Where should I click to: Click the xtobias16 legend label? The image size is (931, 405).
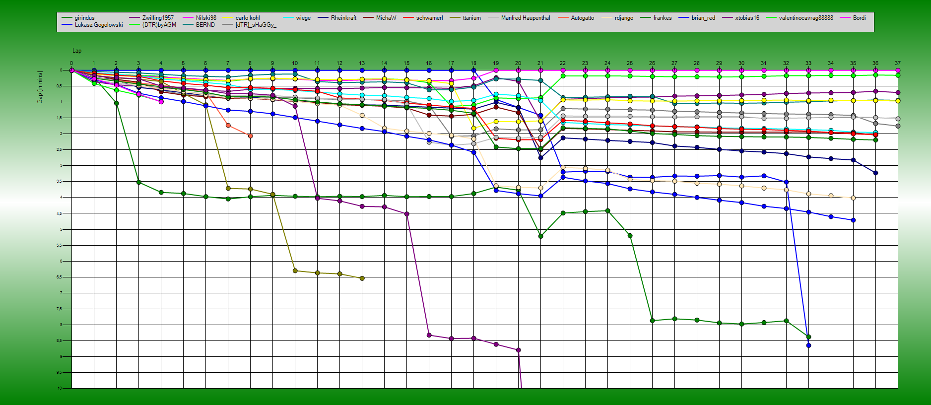747,18
